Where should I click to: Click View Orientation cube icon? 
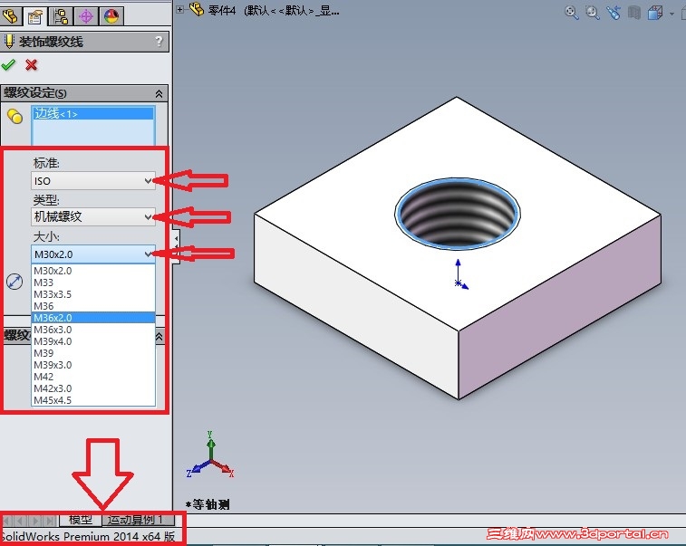point(655,13)
